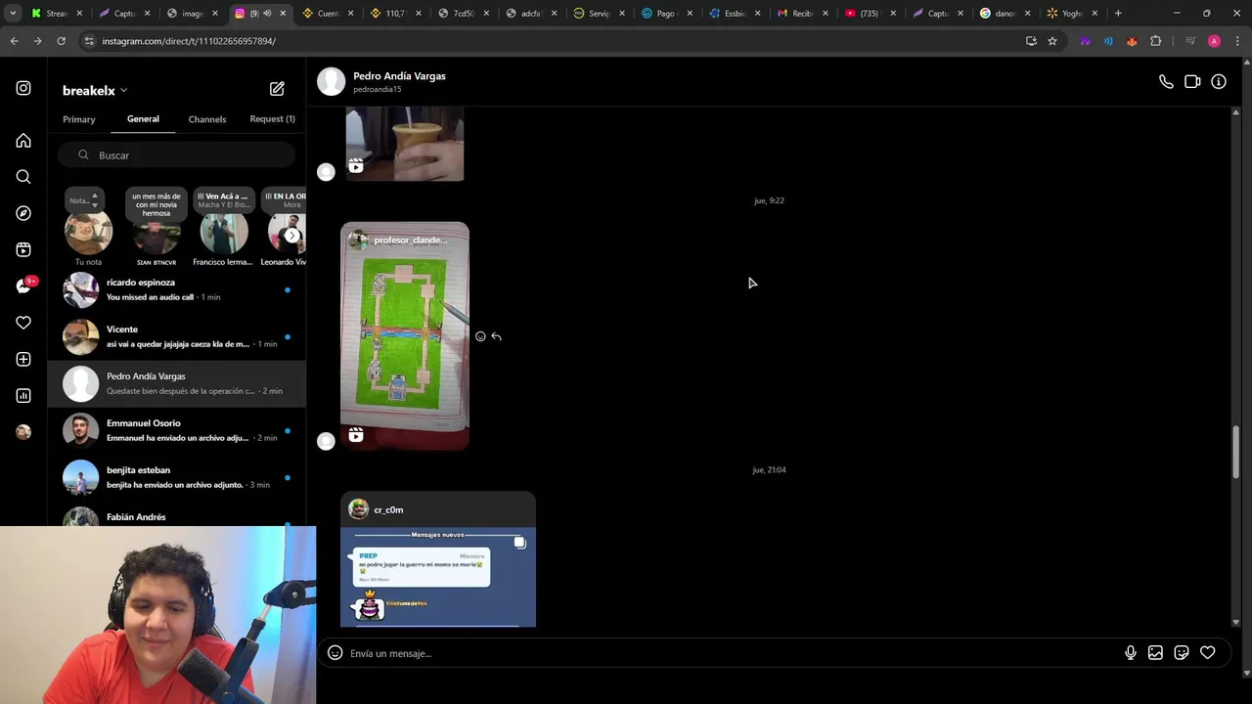The height and width of the screenshot is (704, 1252).
Task: Open Vicente conversation
Action: (x=176, y=336)
